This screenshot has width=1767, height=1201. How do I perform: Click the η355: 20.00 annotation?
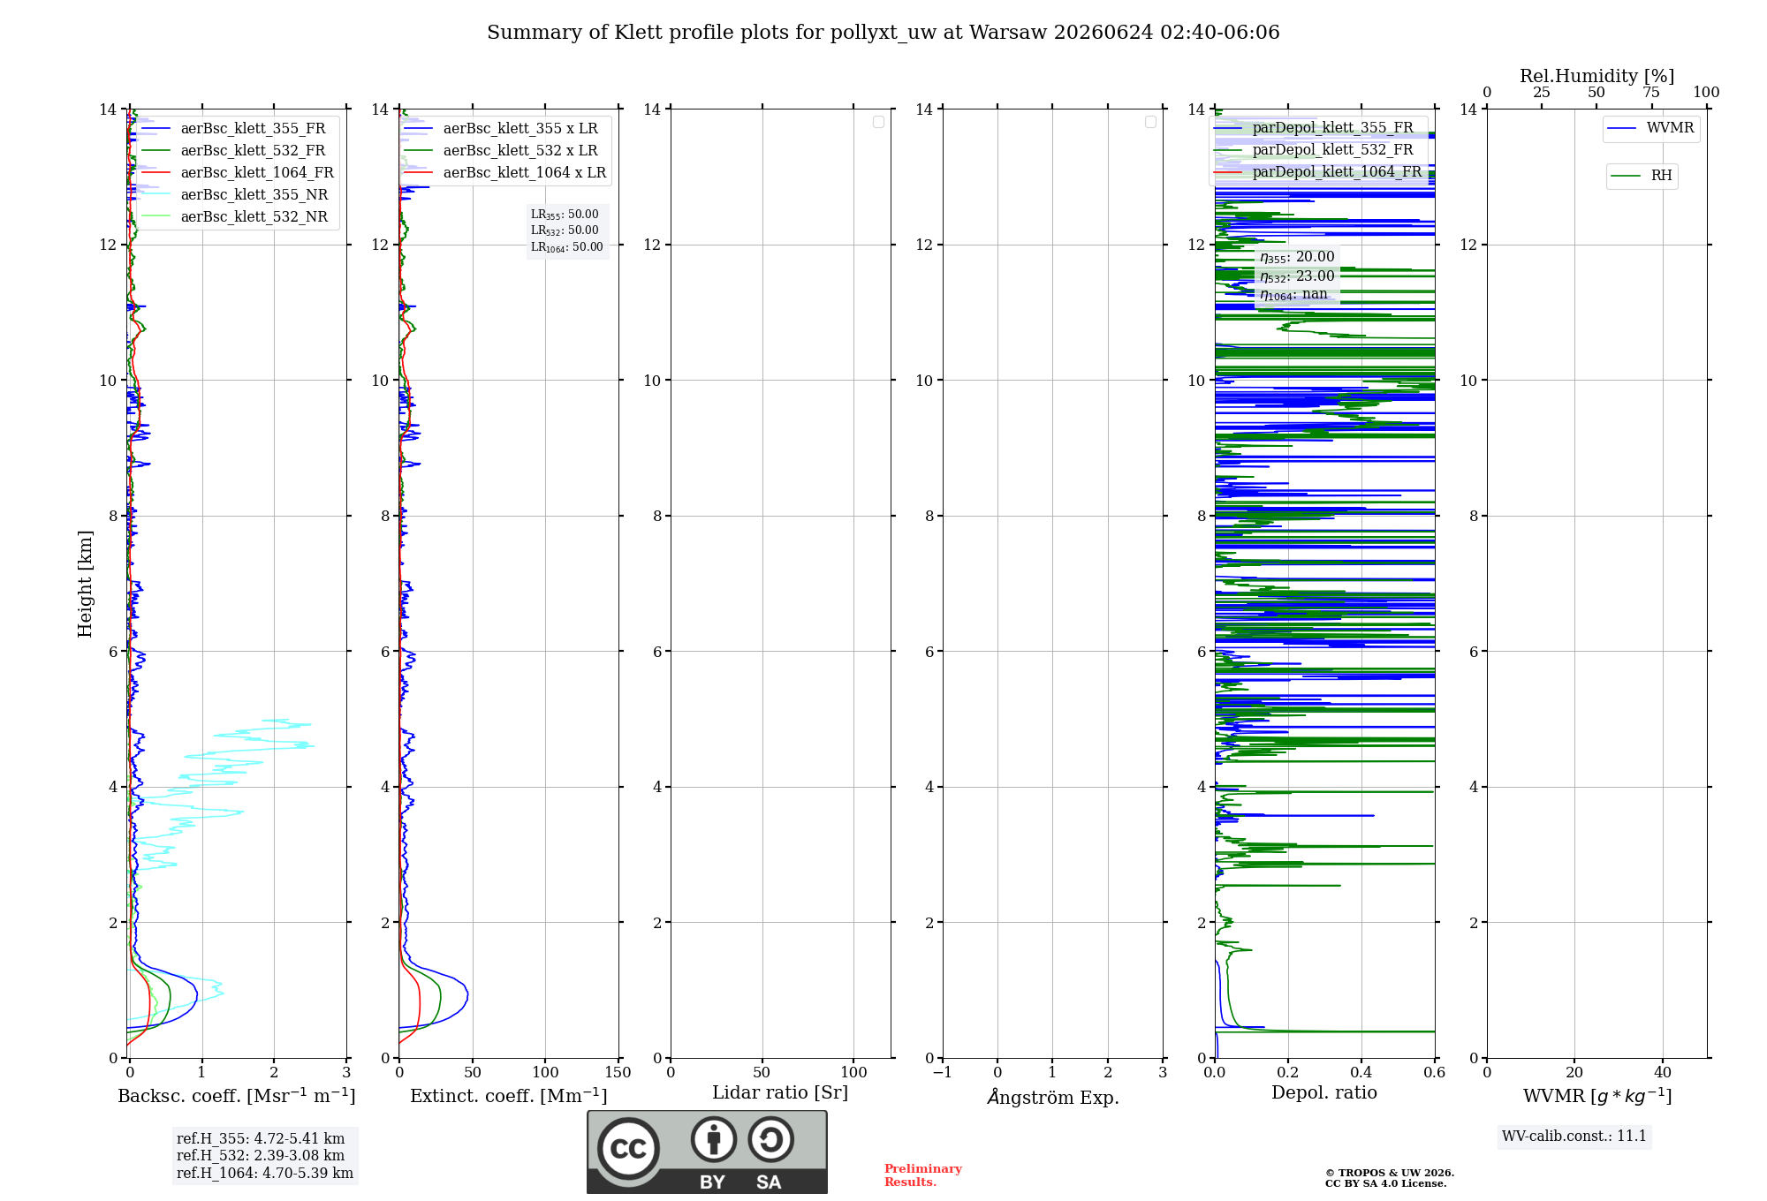point(1297,257)
